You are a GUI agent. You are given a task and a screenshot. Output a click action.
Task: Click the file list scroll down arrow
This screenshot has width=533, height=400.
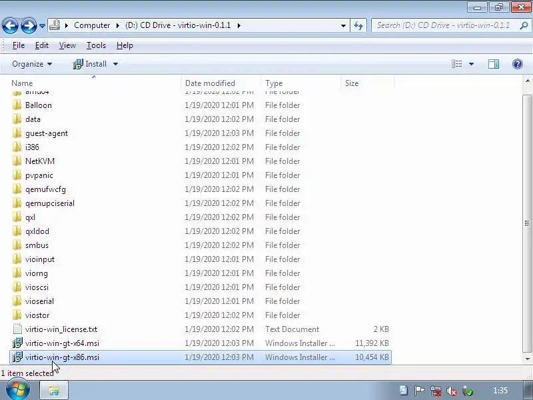coord(527,359)
